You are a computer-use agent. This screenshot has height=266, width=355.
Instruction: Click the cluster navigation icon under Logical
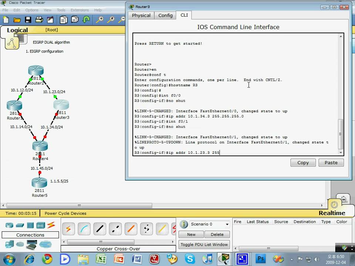[x=11, y=43]
